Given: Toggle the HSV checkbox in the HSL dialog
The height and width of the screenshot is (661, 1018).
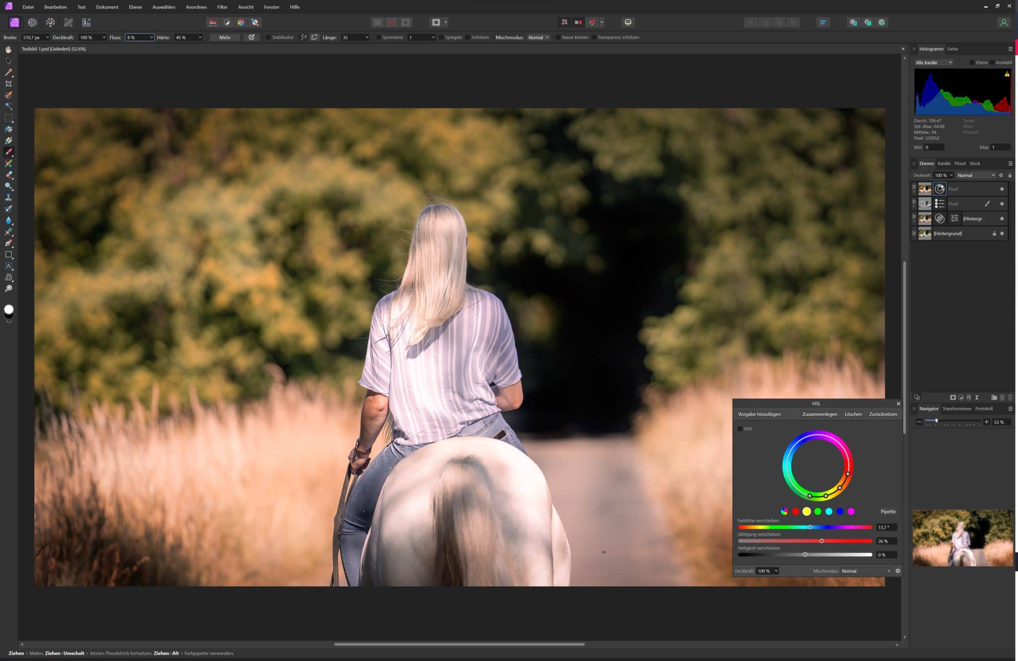Looking at the screenshot, I should (x=741, y=429).
